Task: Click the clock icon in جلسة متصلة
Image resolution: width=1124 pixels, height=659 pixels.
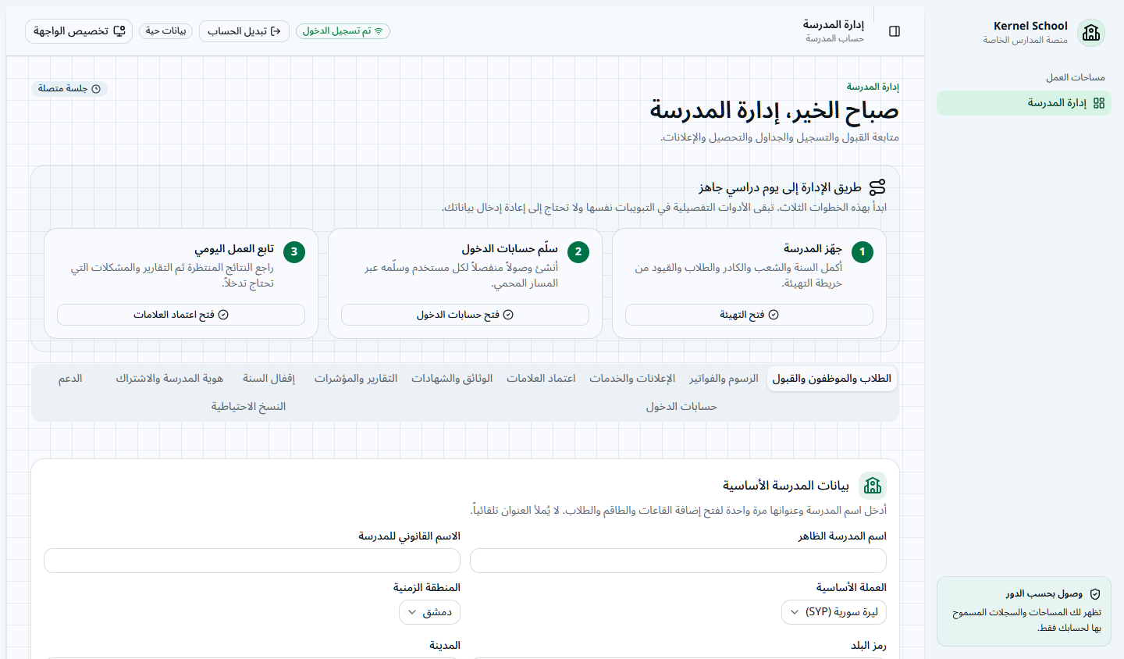Action: click(x=96, y=89)
